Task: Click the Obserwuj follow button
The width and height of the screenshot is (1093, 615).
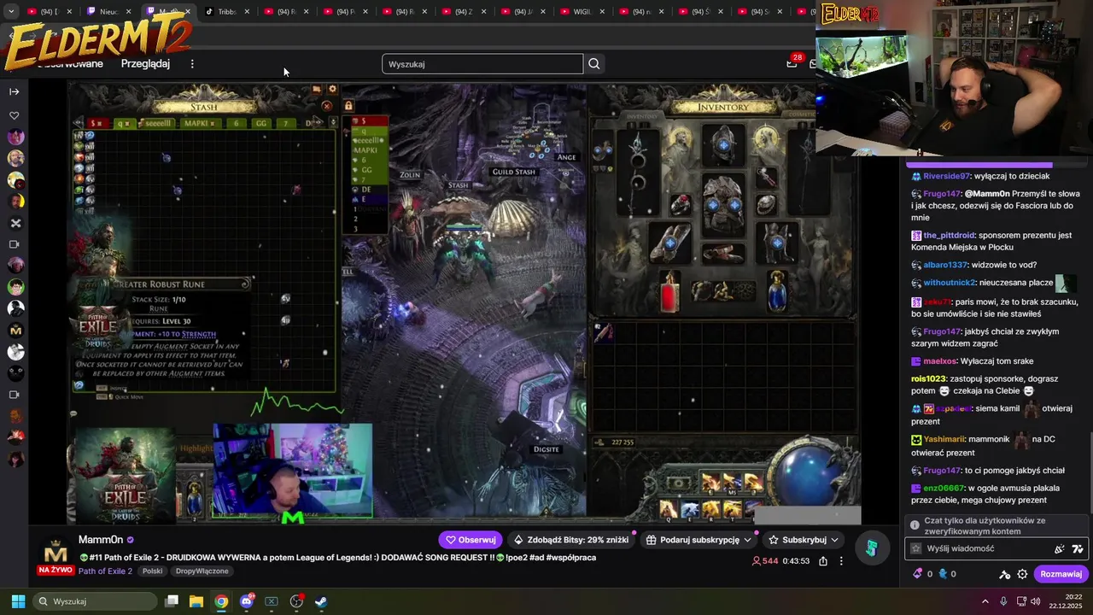Action: click(471, 540)
